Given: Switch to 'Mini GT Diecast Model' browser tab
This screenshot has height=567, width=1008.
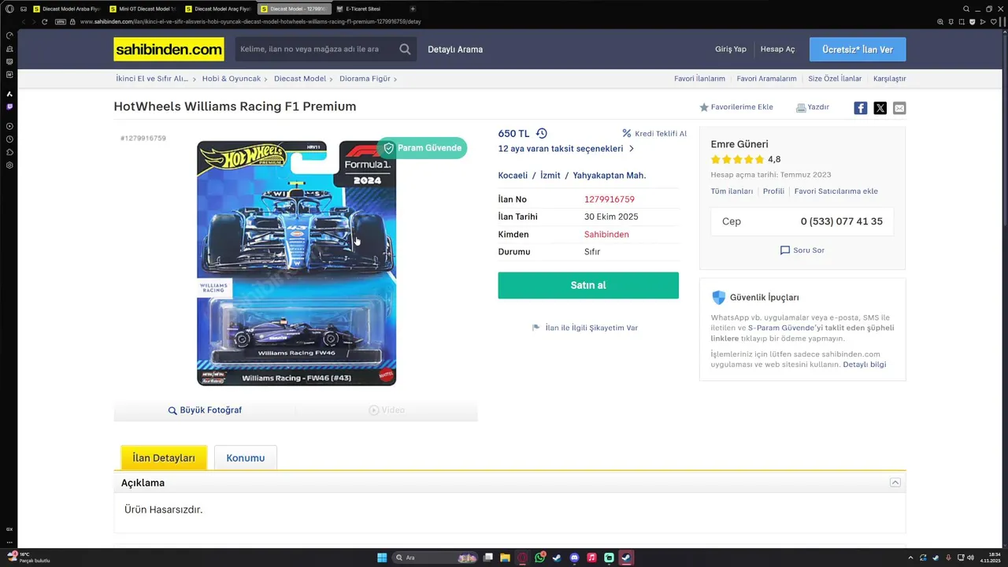Looking at the screenshot, I should point(143,9).
